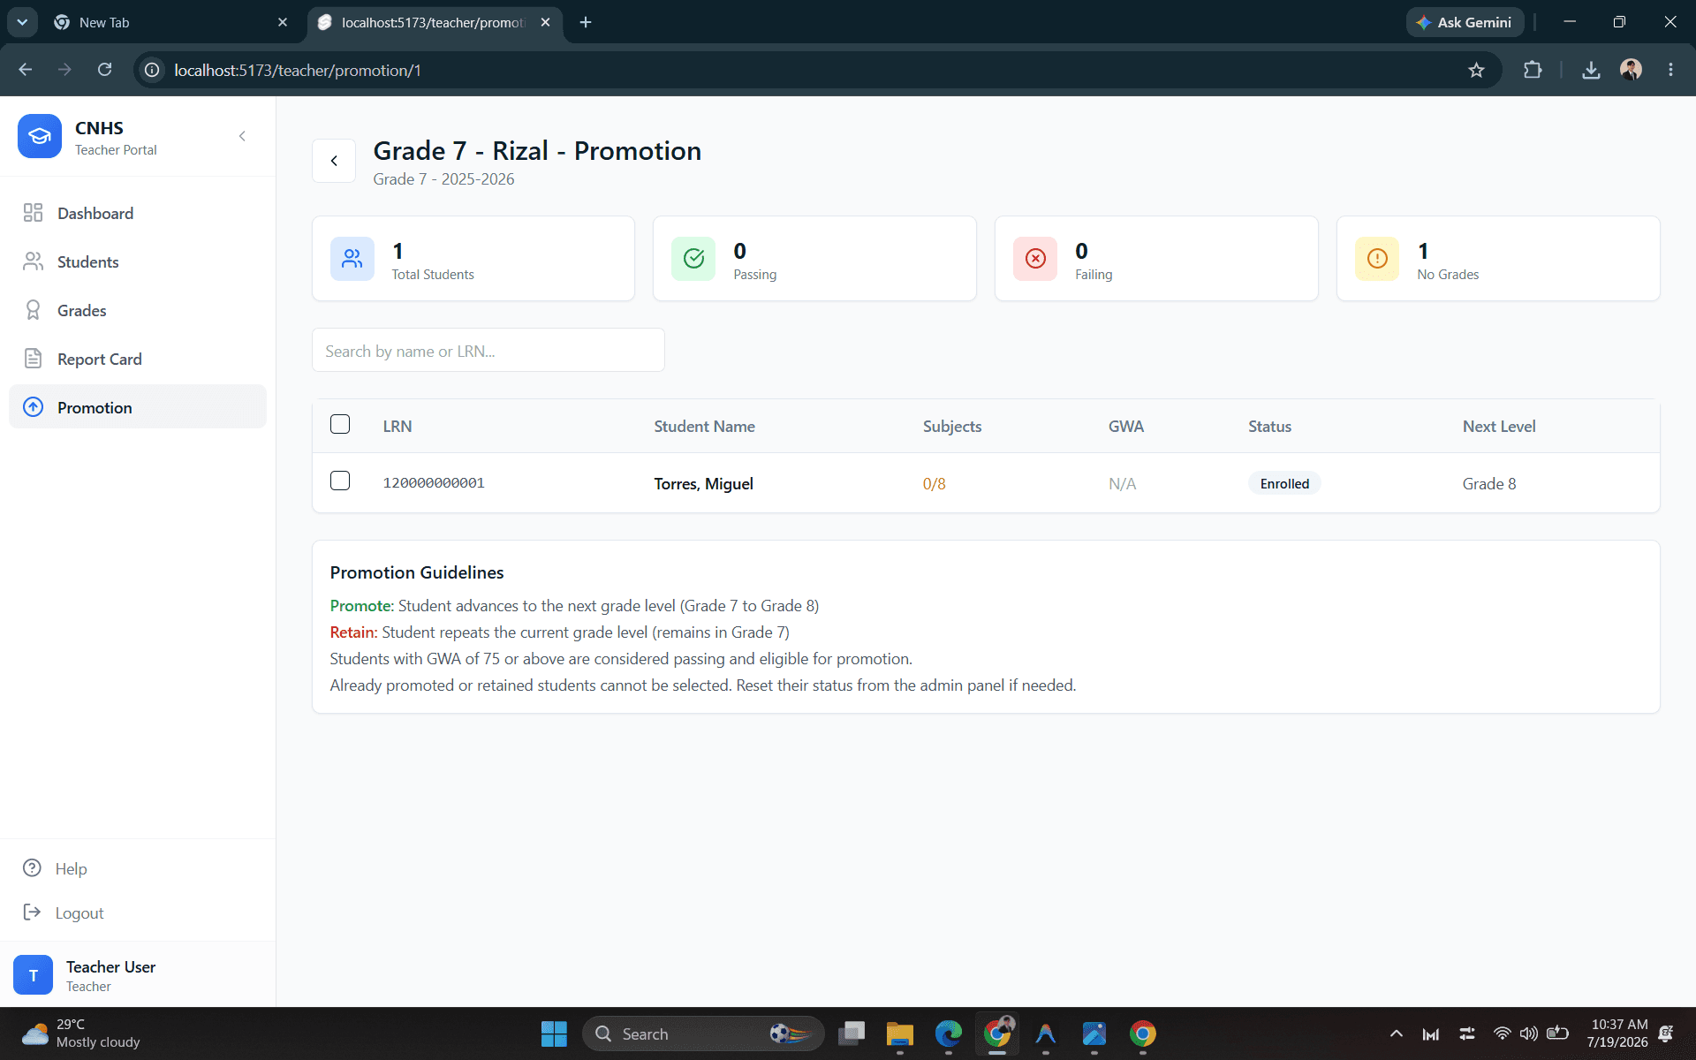This screenshot has width=1696, height=1060.
Task: Click the GWA N/A value
Action: pos(1123,484)
